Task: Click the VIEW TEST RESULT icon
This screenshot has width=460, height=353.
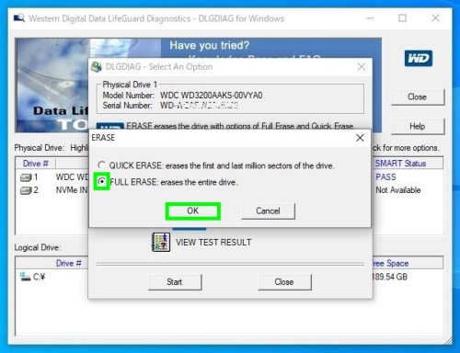Action: [x=161, y=242]
